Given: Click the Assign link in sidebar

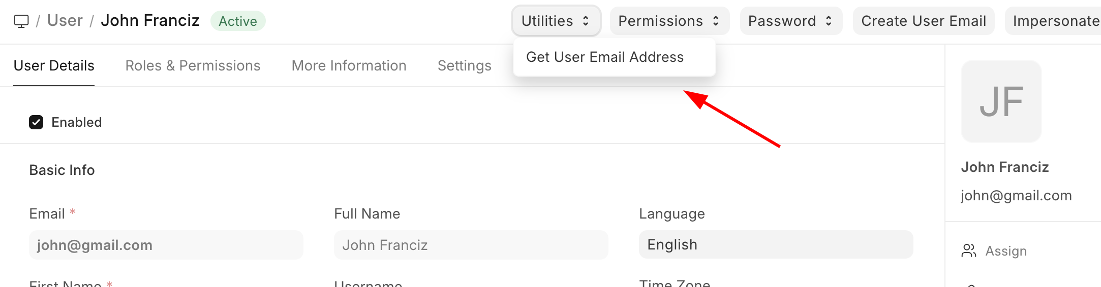Looking at the screenshot, I should pos(1005,251).
